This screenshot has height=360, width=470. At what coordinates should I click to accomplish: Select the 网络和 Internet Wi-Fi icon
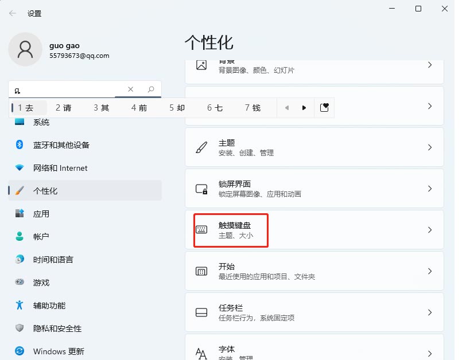[x=17, y=168]
